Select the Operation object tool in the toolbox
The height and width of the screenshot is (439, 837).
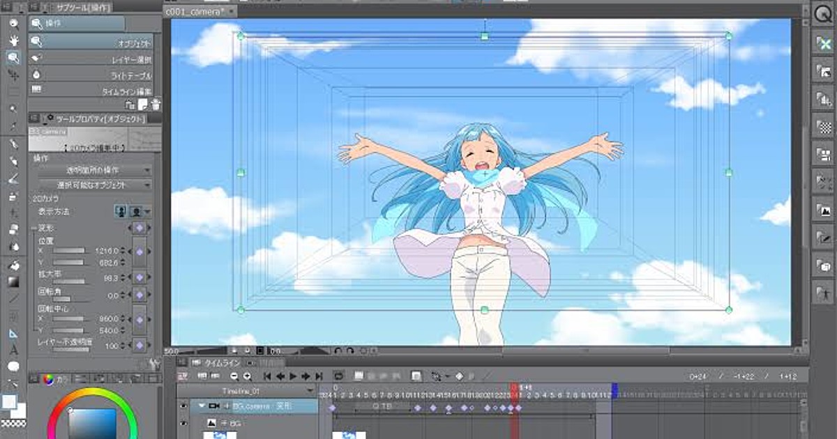(x=13, y=58)
